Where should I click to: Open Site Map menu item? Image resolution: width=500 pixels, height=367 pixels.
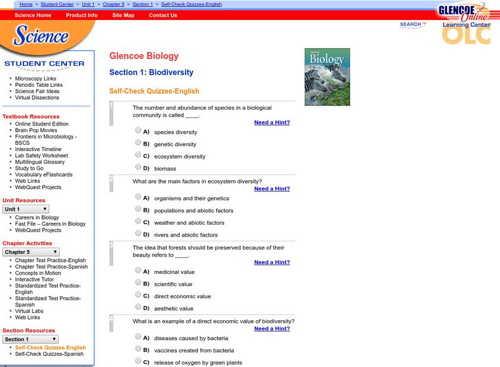(123, 15)
